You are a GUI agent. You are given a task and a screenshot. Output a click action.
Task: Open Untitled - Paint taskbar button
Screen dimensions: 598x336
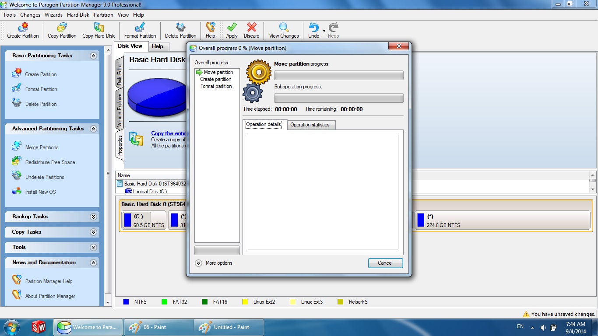(x=229, y=327)
